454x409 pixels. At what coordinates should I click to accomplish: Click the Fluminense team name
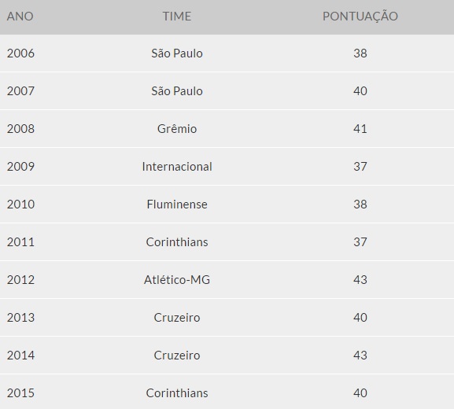pyautogui.click(x=177, y=204)
